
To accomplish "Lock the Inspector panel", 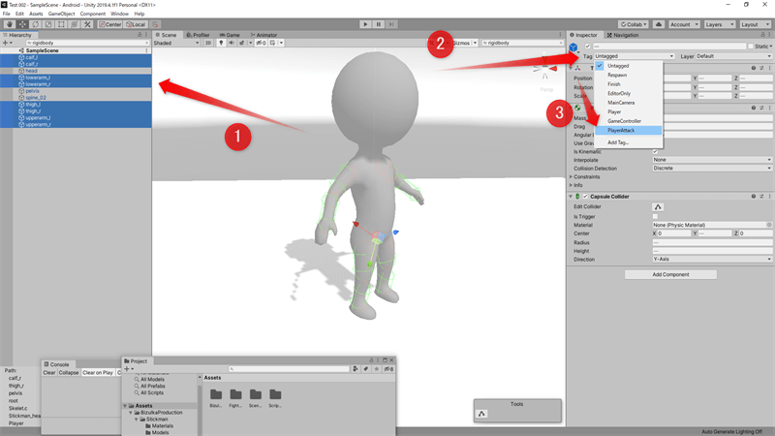I will pyautogui.click(x=762, y=35).
